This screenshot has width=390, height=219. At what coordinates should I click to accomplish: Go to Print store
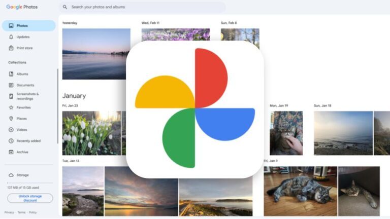[x=24, y=48]
